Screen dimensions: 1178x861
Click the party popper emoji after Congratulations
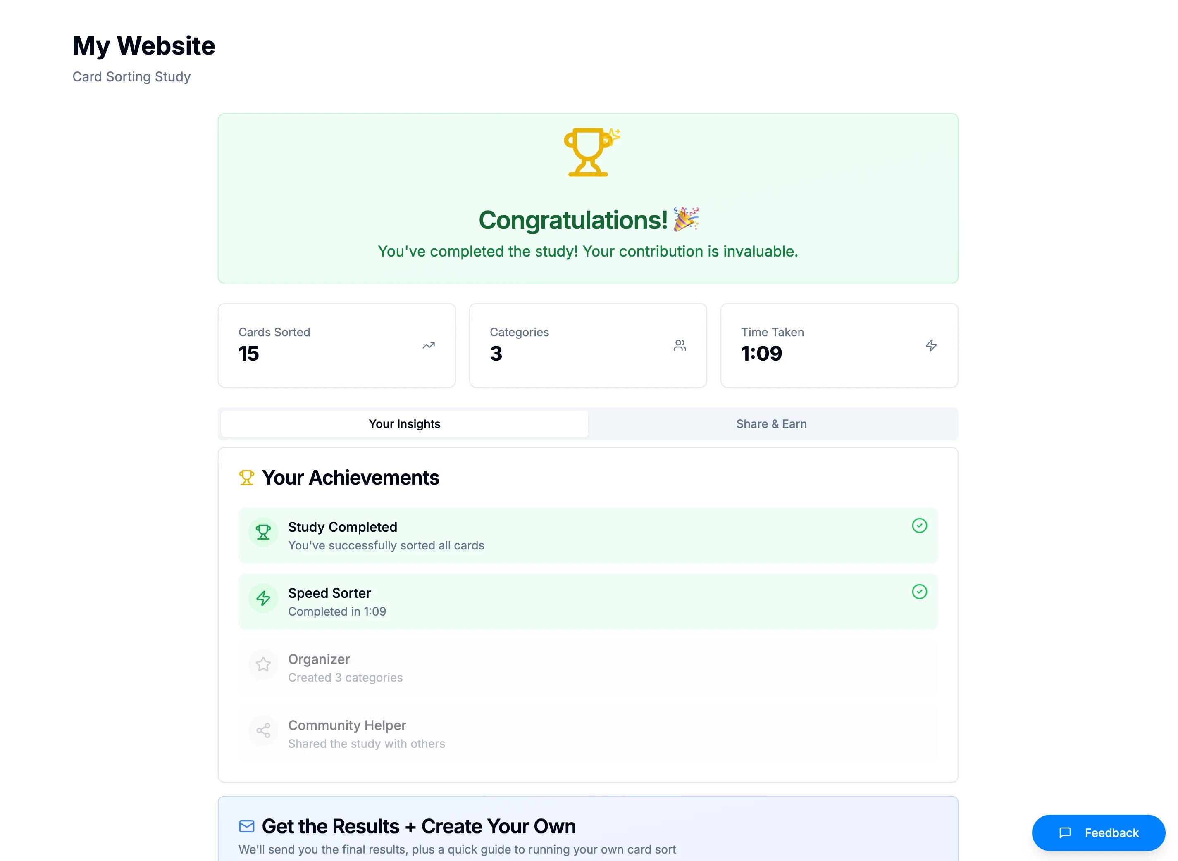click(x=686, y=219)
